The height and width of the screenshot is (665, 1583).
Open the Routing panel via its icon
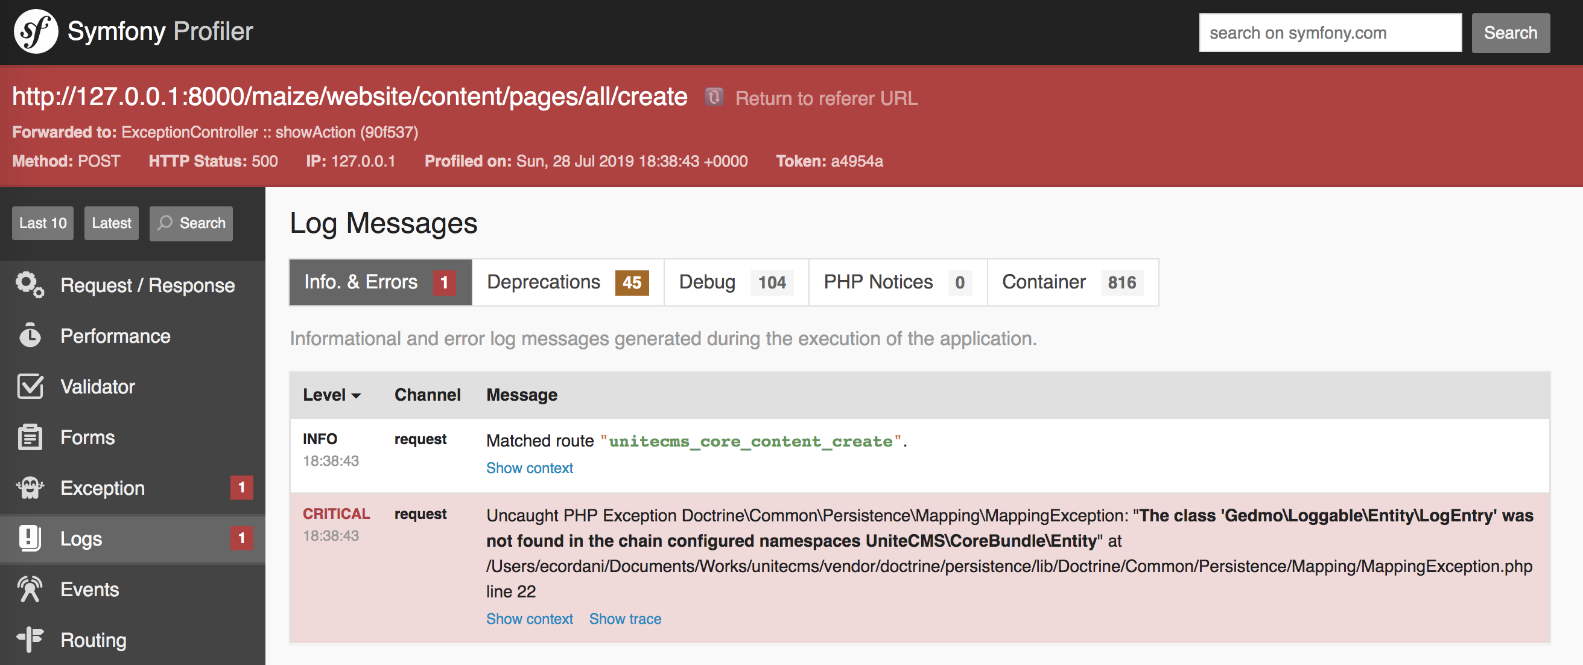tap(30, 639)
